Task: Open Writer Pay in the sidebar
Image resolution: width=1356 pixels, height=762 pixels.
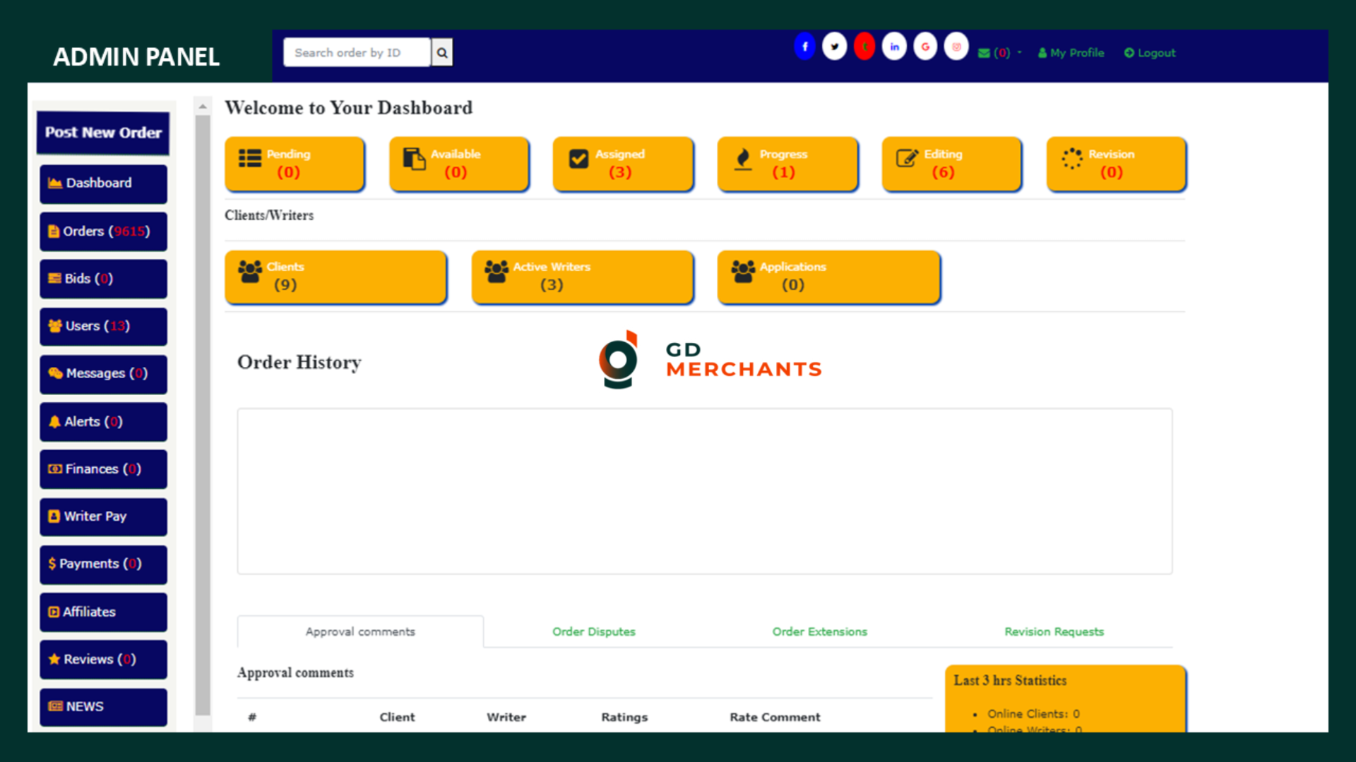Action: point(103,516)
